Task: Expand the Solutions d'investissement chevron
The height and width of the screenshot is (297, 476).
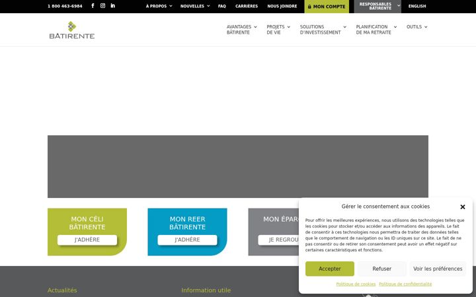Action: [x=344, y=27]
